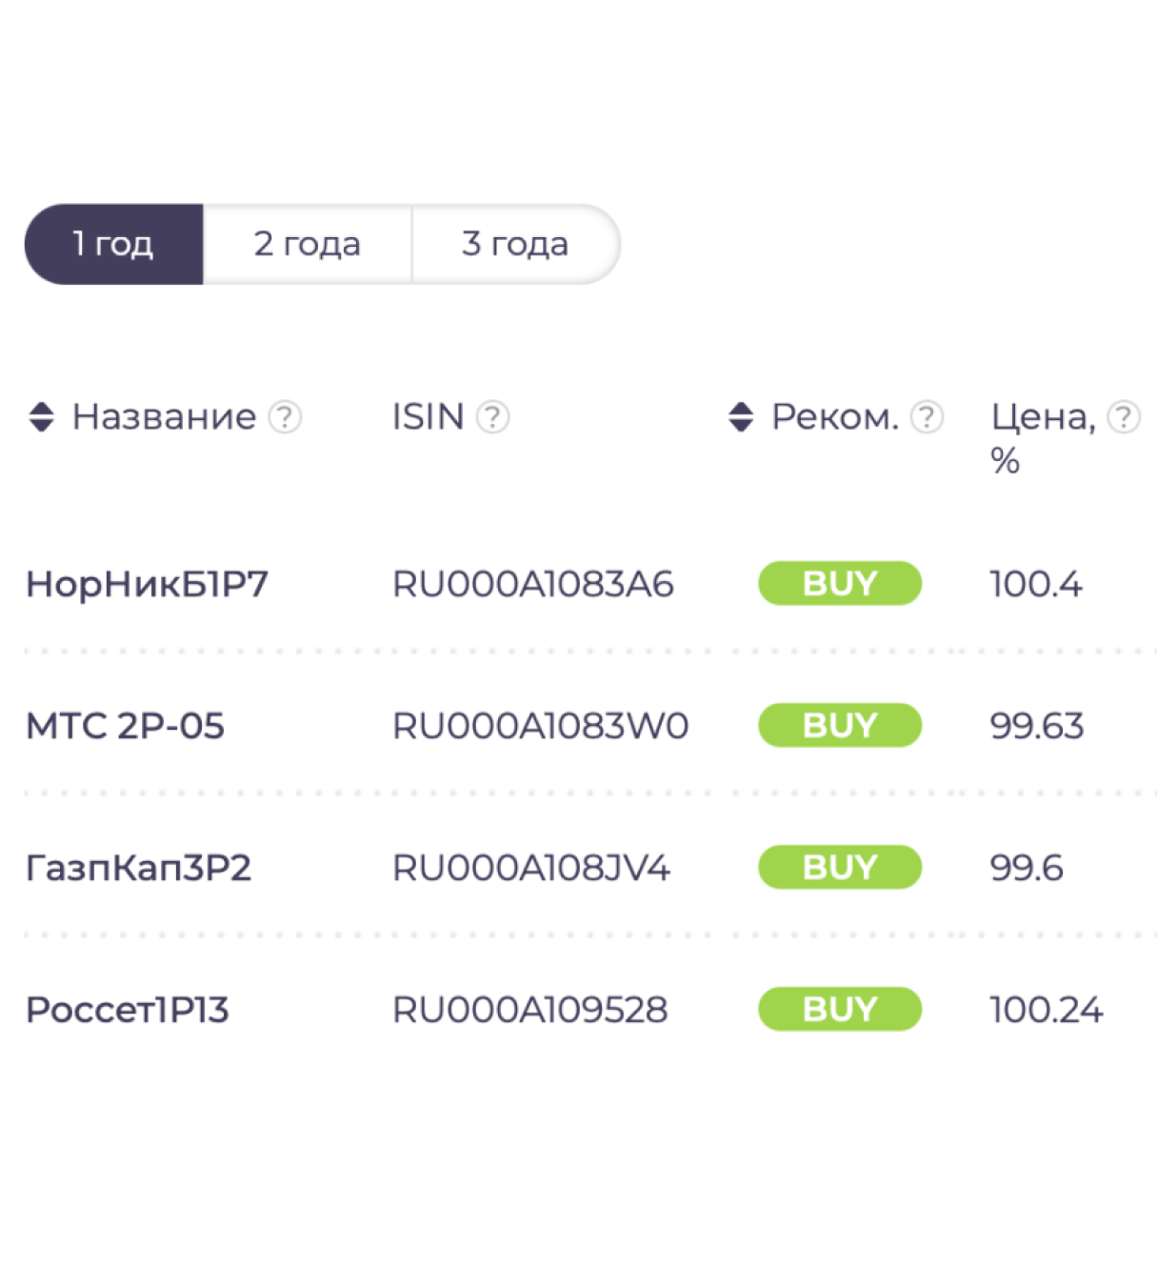Click ISIN code RU000A1083A6
Screen dimensions: 1157x1266
click(533, 584)
